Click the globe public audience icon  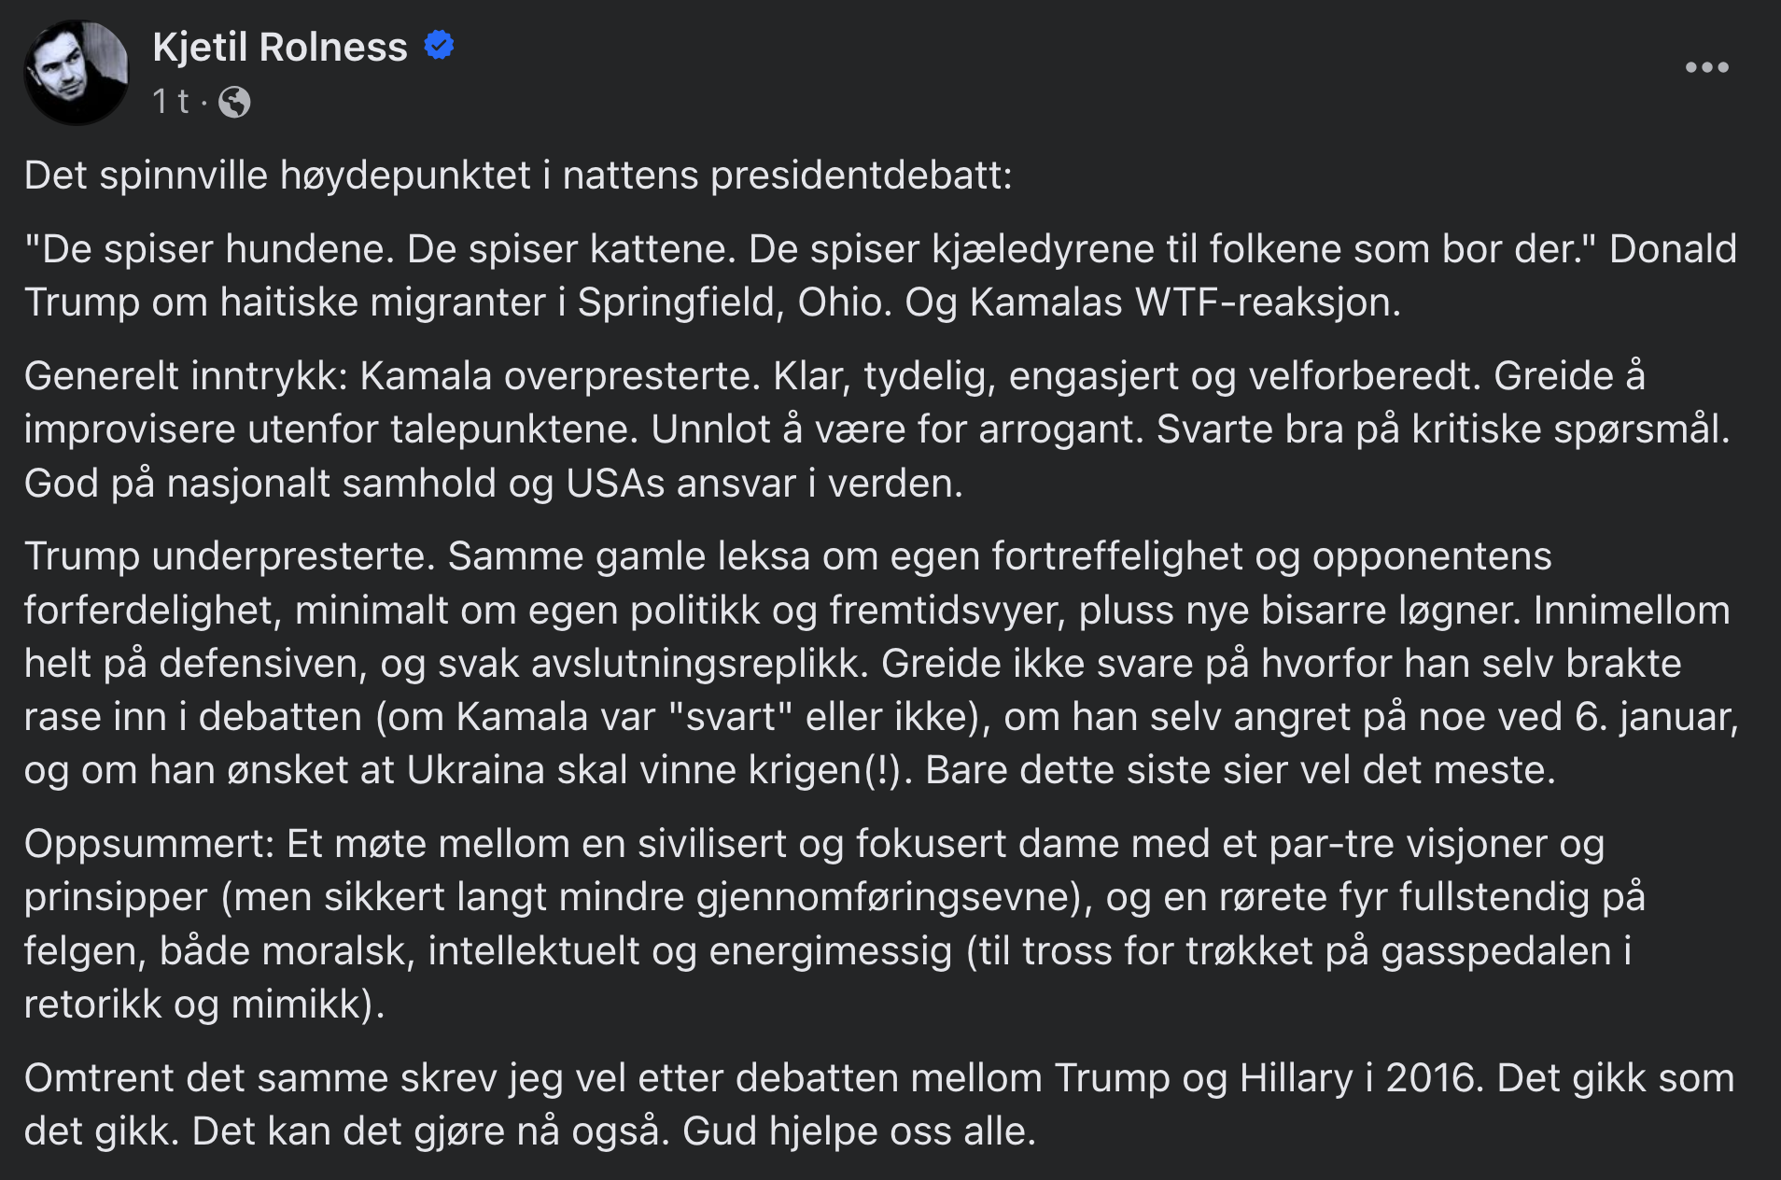[x=234, y=102]
